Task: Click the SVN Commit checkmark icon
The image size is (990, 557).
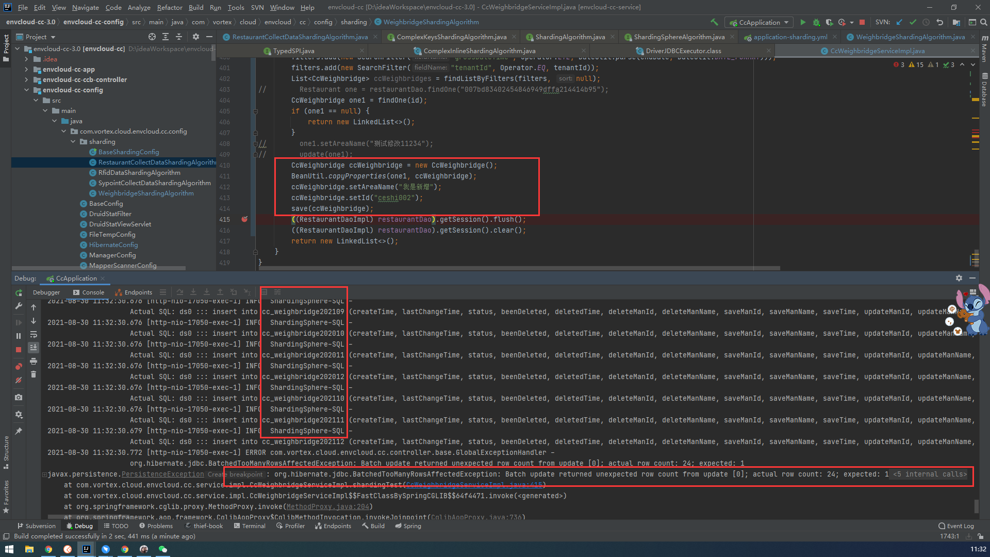Action: tap(913, 22)
